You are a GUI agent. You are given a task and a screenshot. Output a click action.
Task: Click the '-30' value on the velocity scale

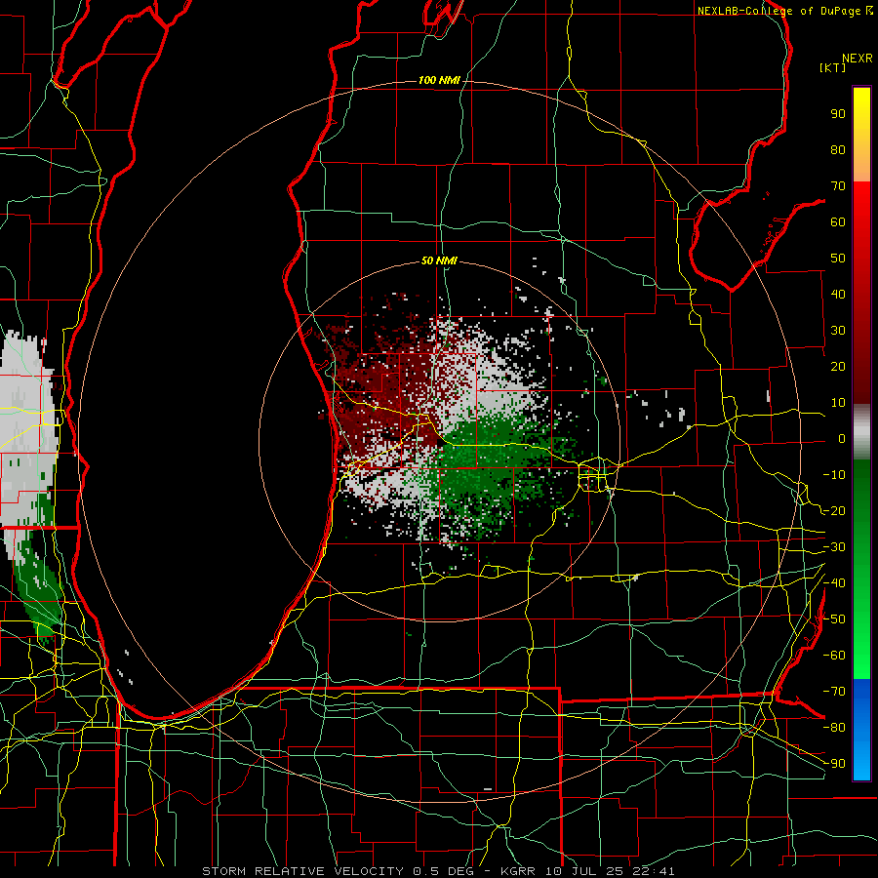click(x=834, y=547)
